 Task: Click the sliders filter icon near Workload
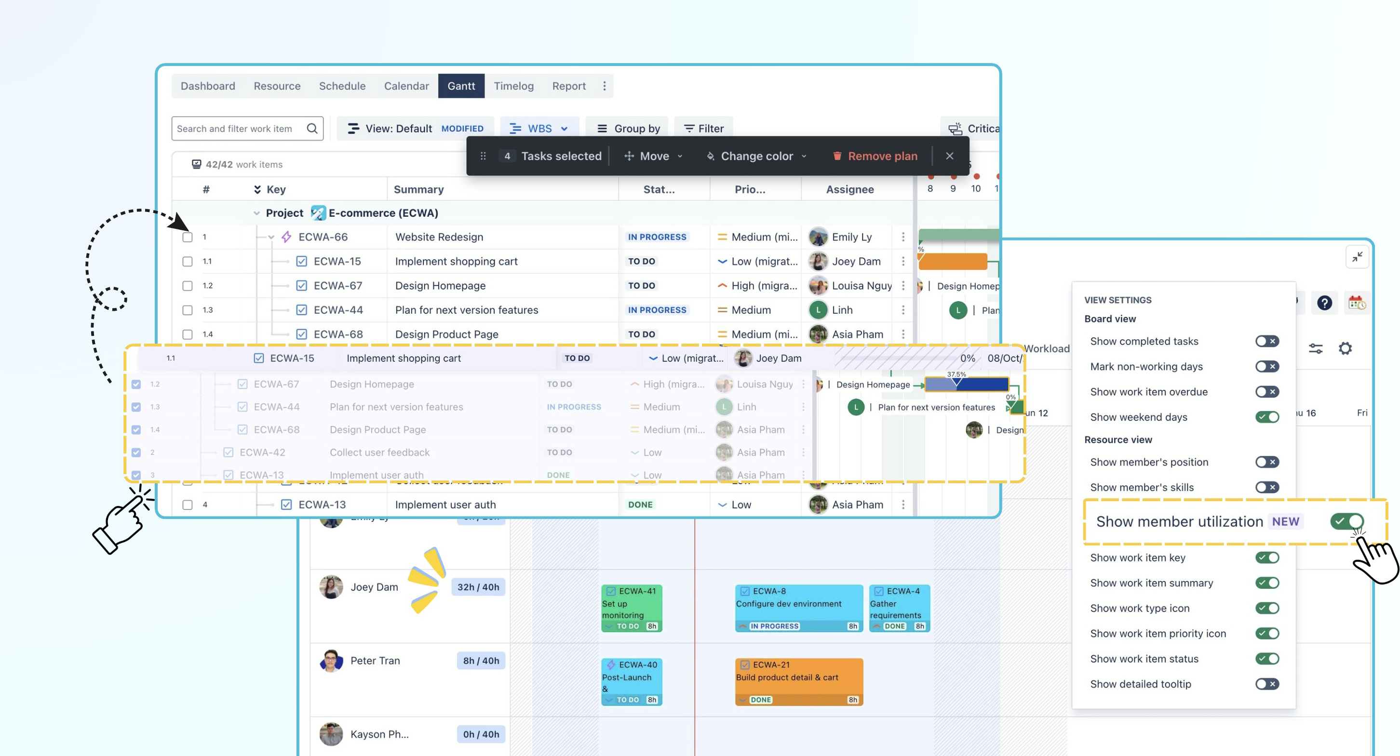1316,349
